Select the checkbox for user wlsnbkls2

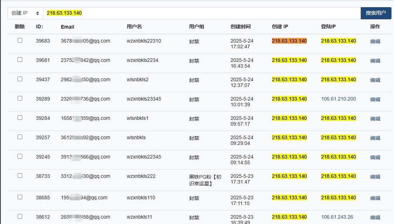[20, 79]
